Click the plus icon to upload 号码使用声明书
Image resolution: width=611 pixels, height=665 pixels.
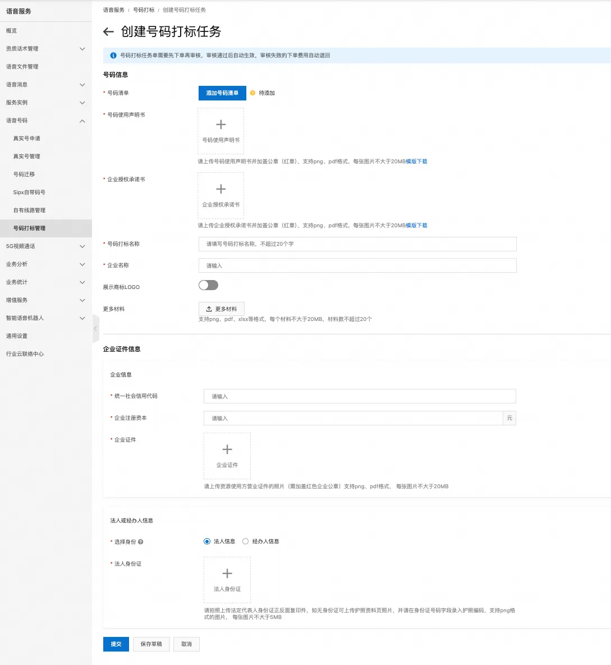221,124
